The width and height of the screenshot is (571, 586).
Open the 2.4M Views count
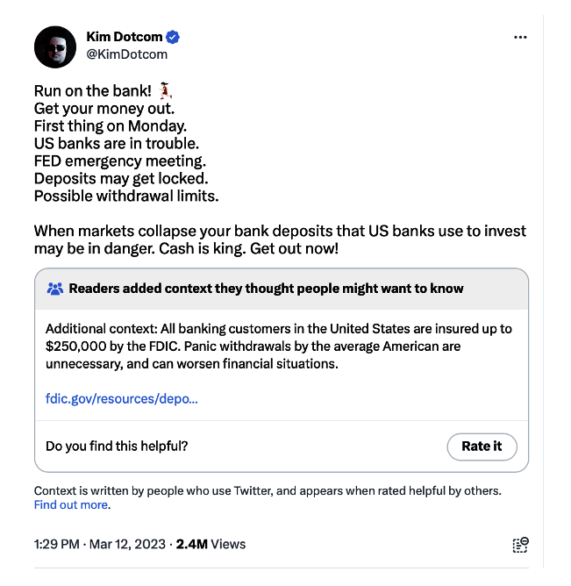tap(211, 544)
